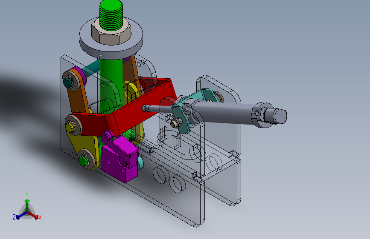Select the cylinder's rear end cap
This screenshot has height=239, width=370.
click(269, 115)
